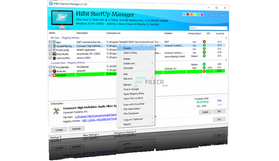Click green running-state icon in ForteConfig row
This screenshot has height=161, width=279.
tap(204, 49)
